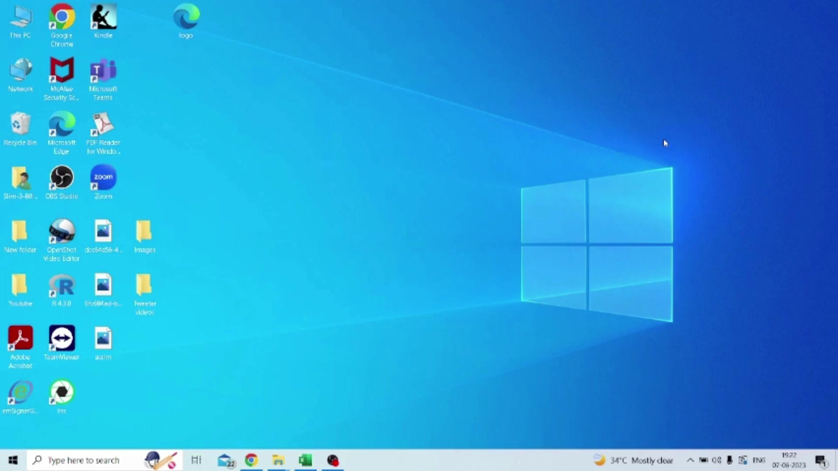Open the network tray icon
The image size is (838, 471).
742,460
